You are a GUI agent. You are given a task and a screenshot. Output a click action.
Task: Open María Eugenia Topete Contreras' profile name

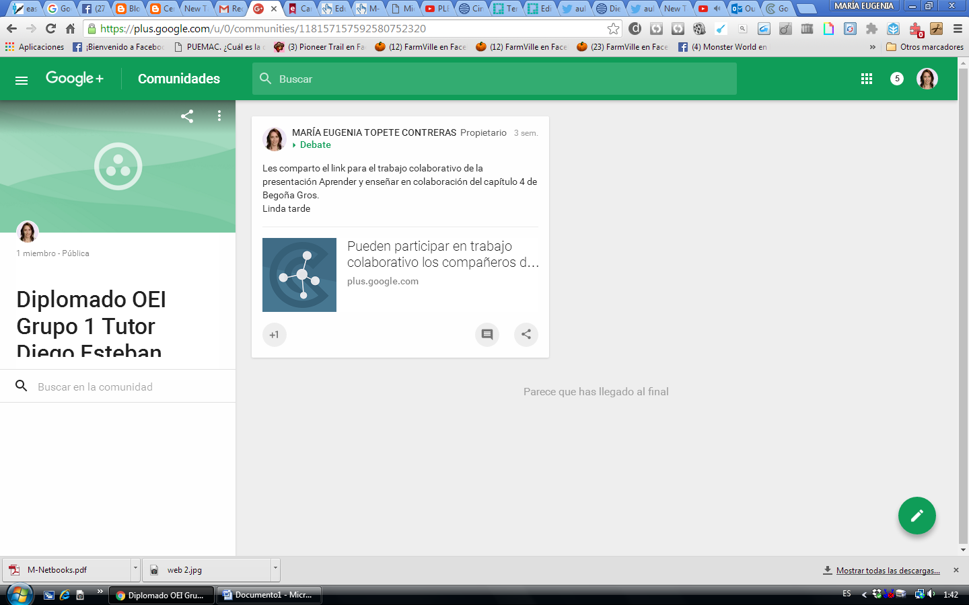(374, 132)
